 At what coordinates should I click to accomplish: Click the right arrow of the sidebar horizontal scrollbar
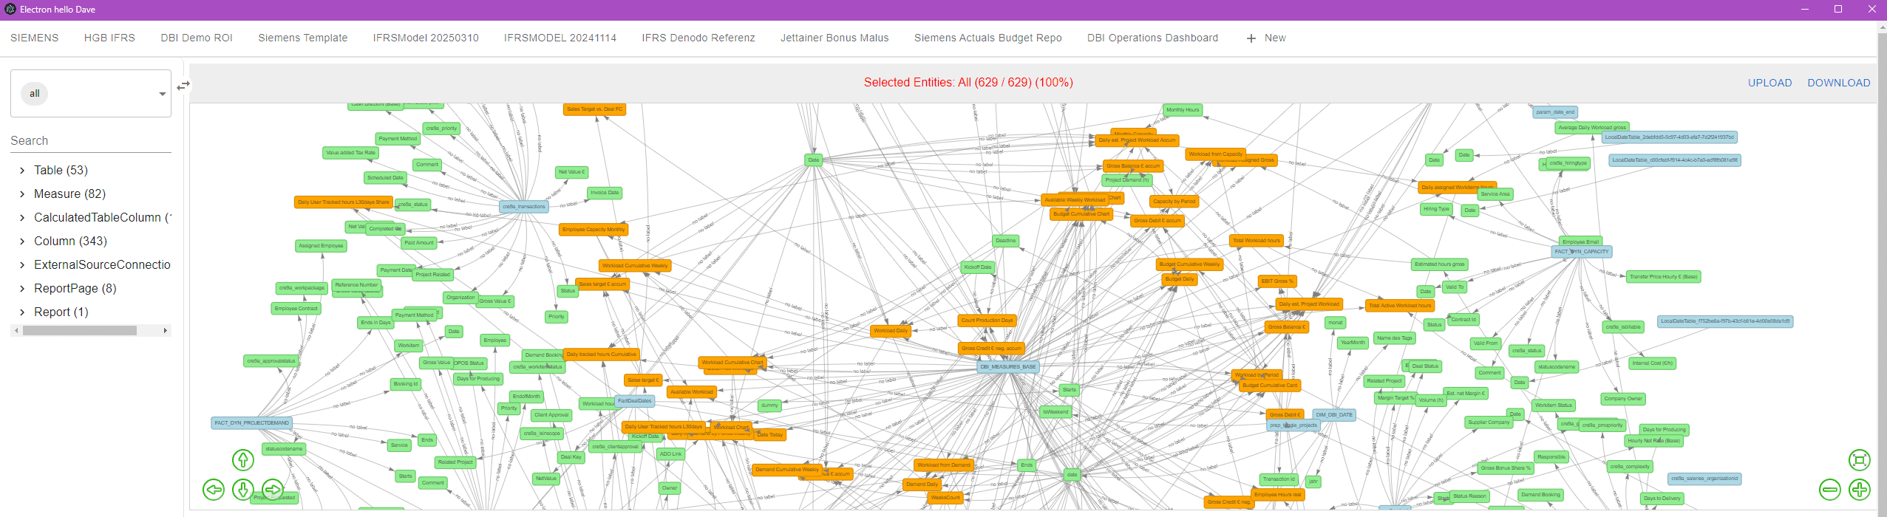pos(166,330)
